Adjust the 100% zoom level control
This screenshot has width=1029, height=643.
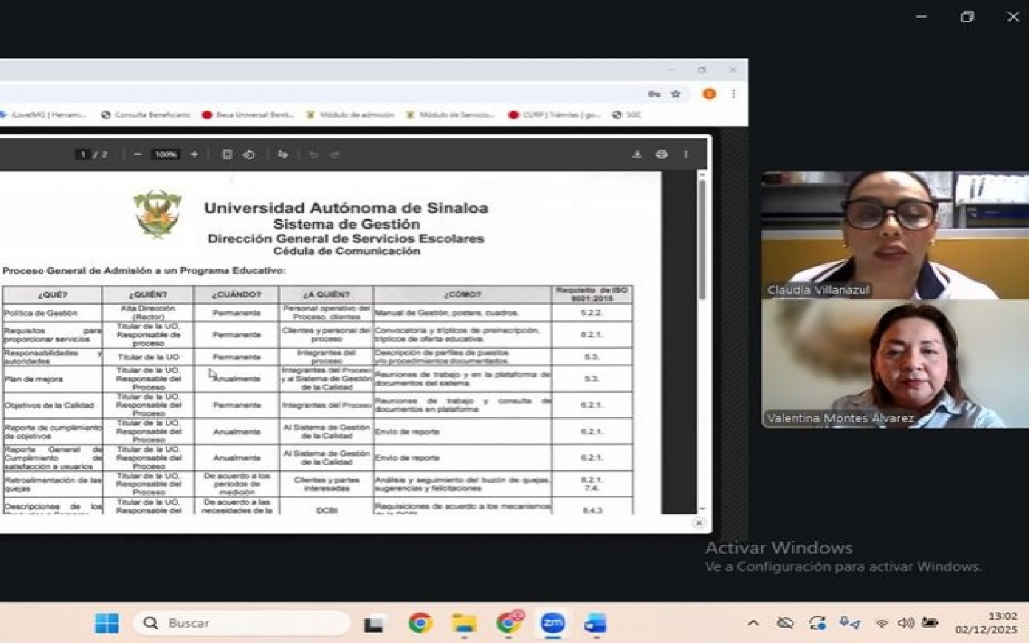click(x=165, y=154)
